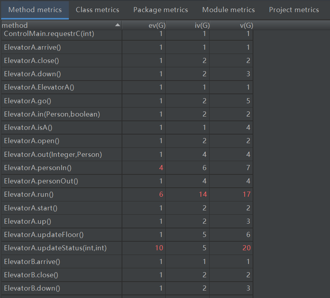Select the Module metrics tab
Viewport: 330px width, 298px height.
point(228,10)
